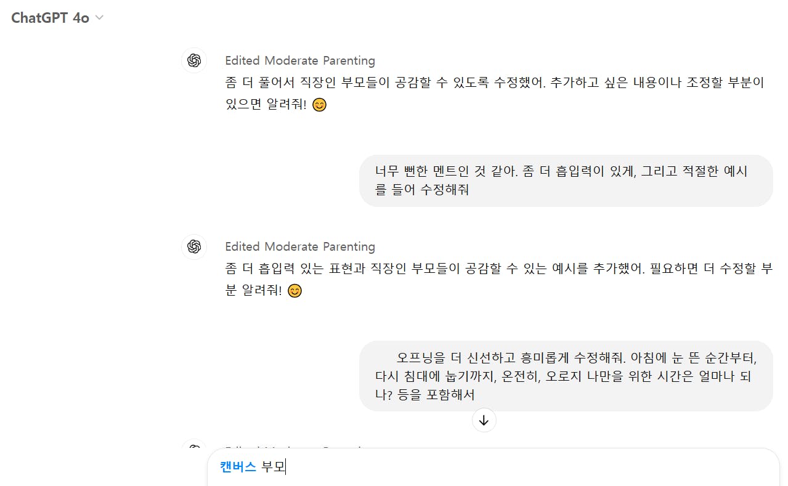Click the line 를 들어 수정해줘 in the user bubble
This screenshot has width=788, height=486.
point(421,190)
